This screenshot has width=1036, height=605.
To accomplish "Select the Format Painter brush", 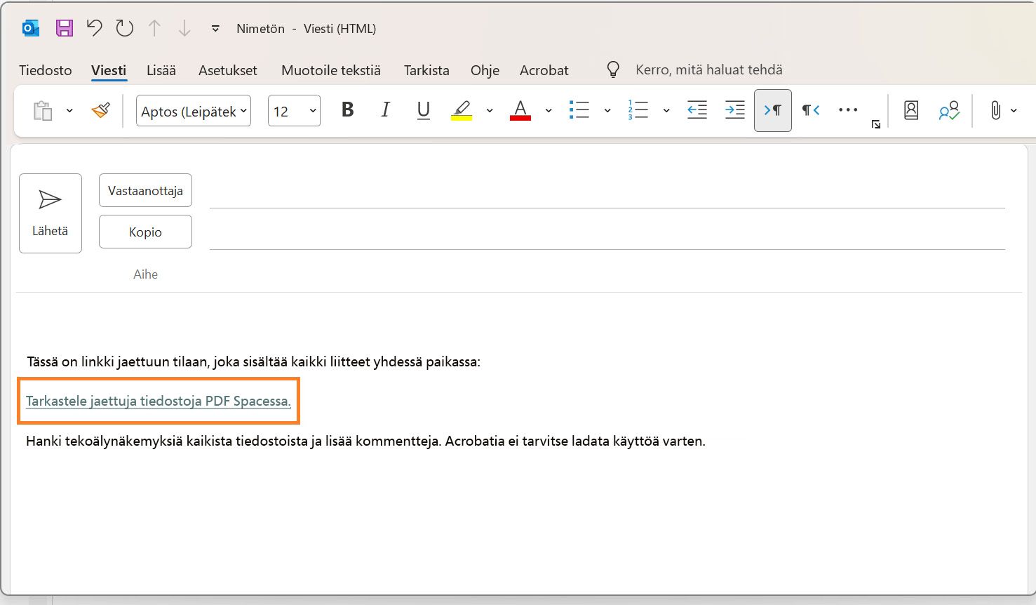I will tap(101, 110).
